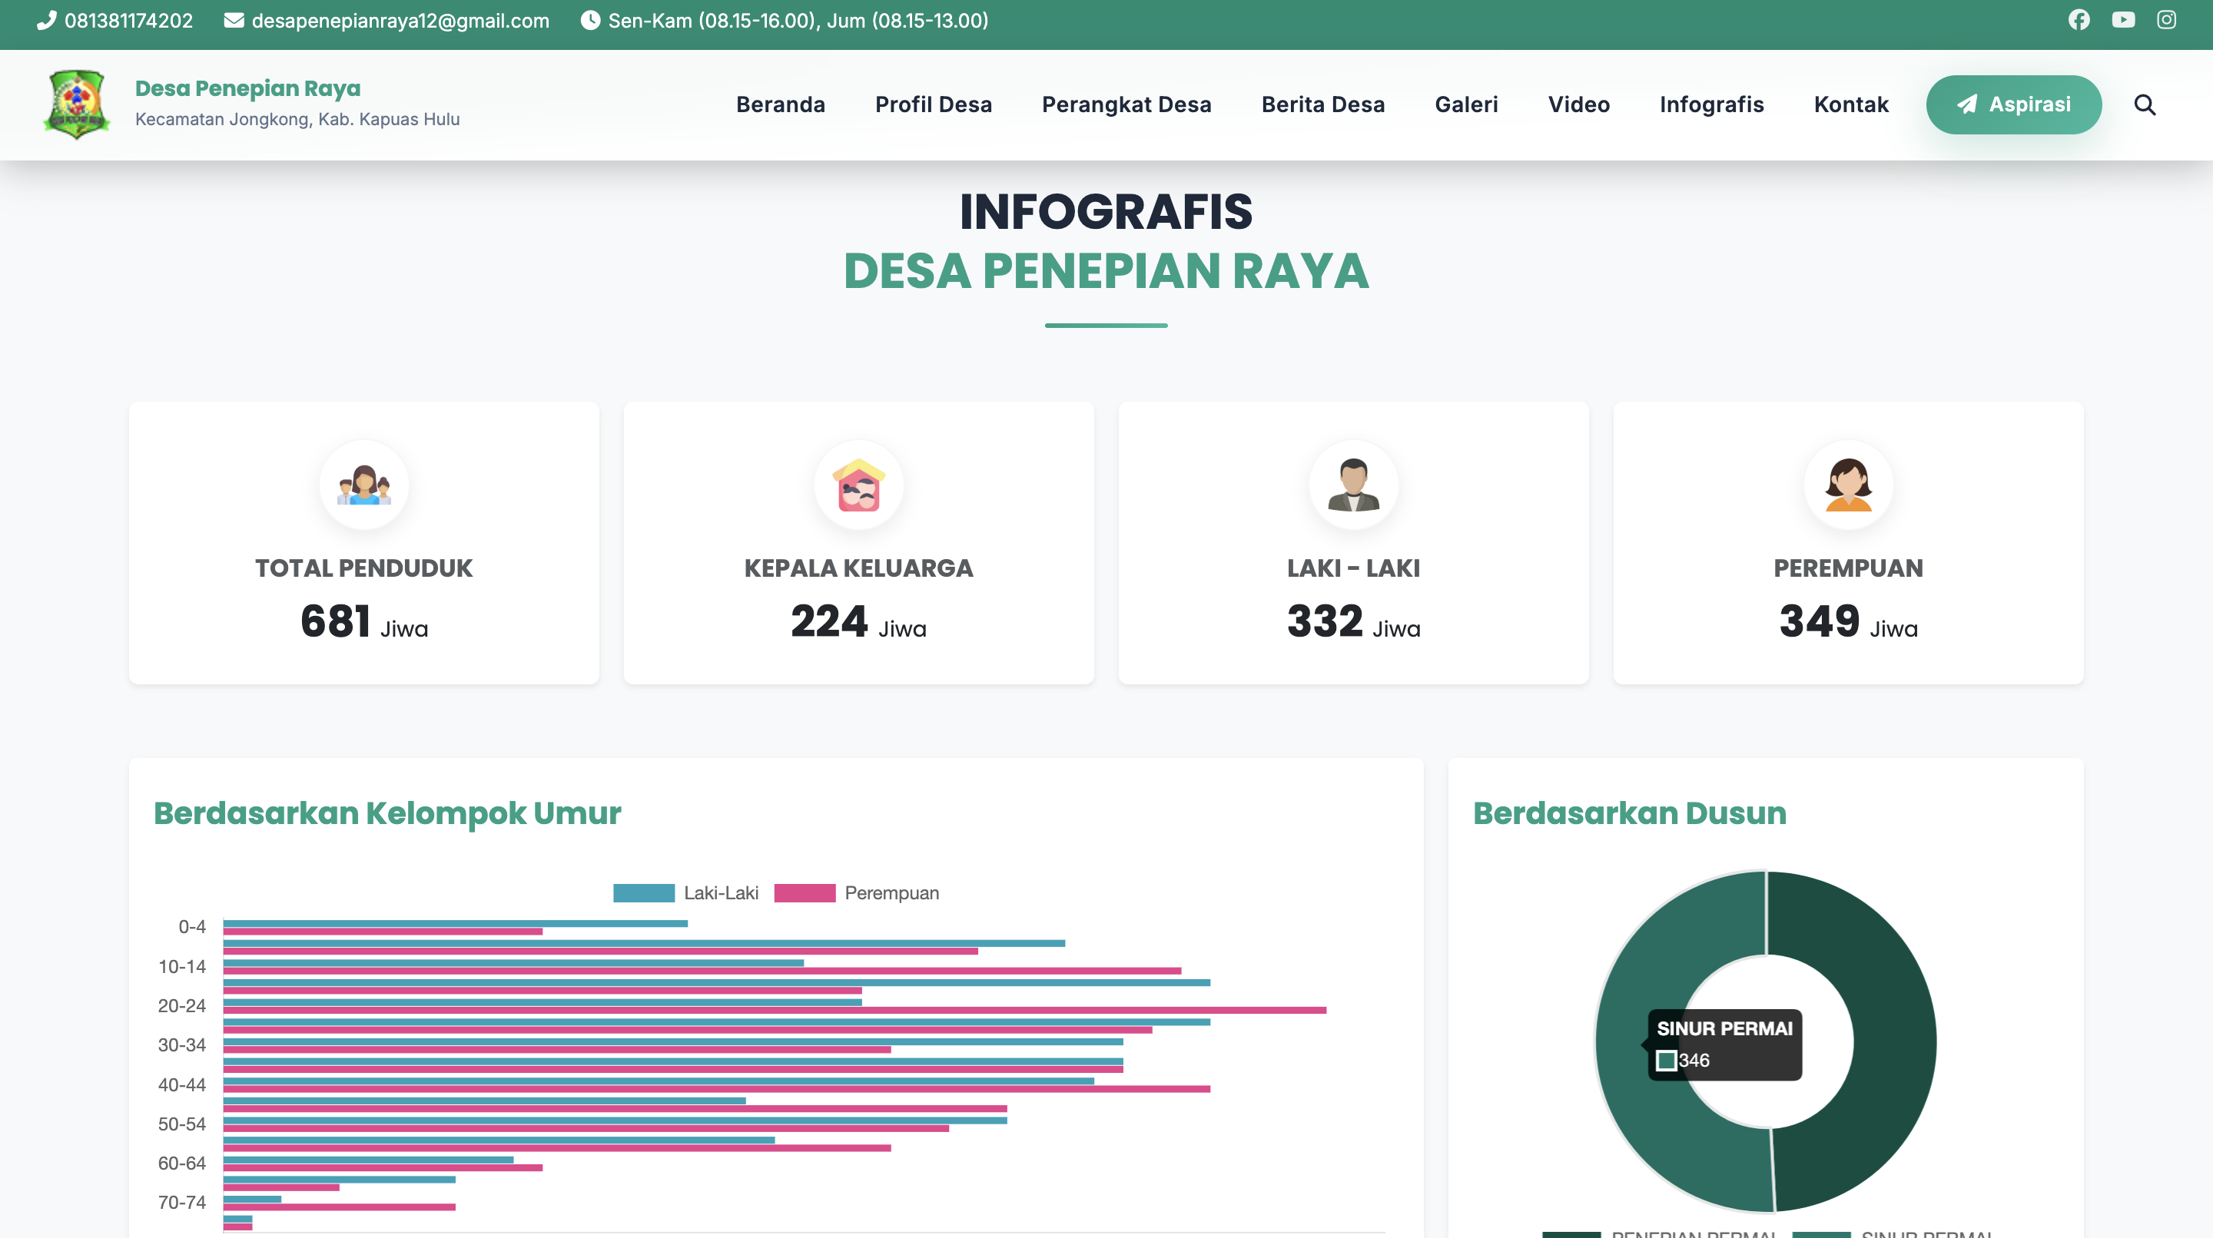Open the Video page

click(1579, 104)
